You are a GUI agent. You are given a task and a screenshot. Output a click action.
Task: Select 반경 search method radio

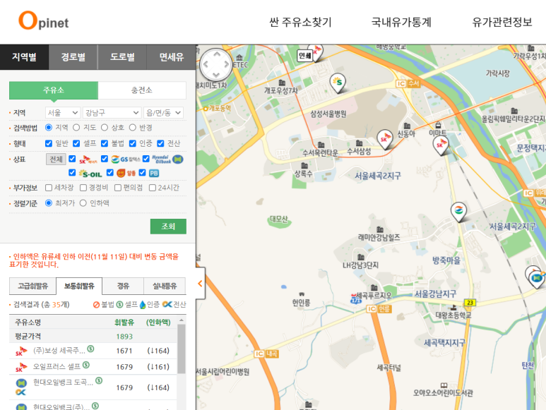click(x=132, y=128)
